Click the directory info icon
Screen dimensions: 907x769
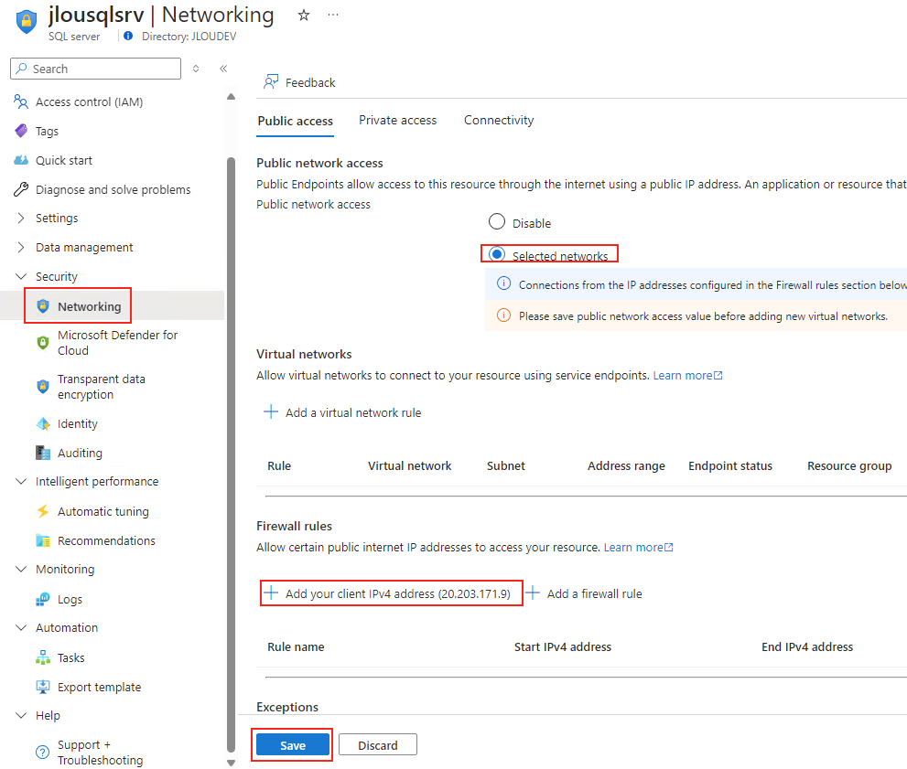[128, 36]
